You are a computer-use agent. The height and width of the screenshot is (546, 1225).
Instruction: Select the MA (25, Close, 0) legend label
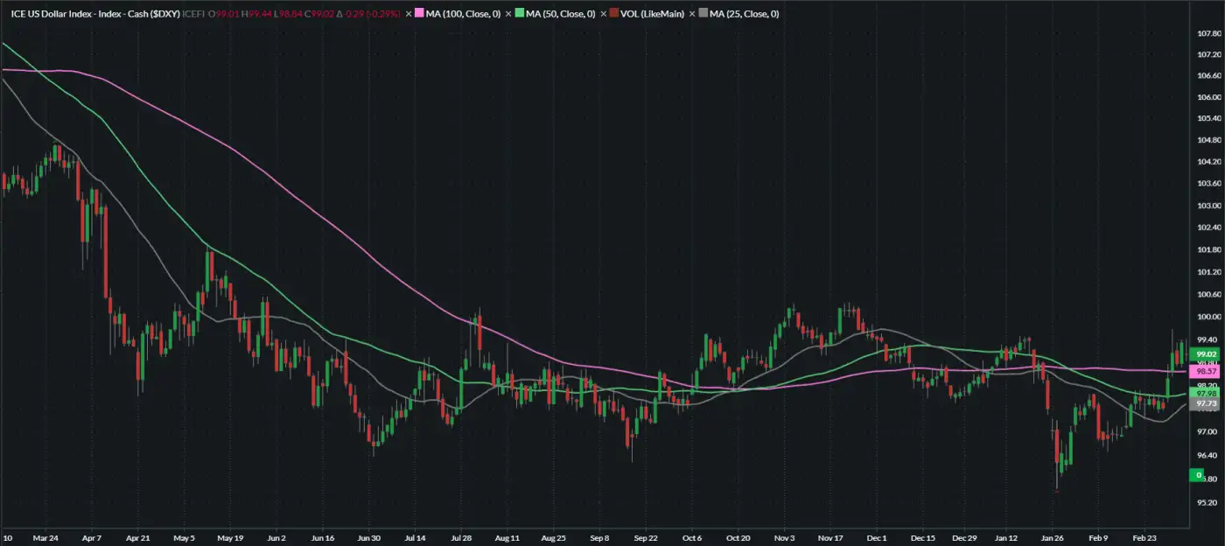coord(744,14)
